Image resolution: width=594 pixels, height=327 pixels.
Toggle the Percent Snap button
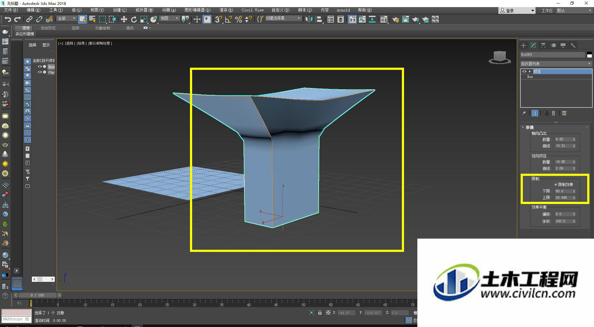238,19
